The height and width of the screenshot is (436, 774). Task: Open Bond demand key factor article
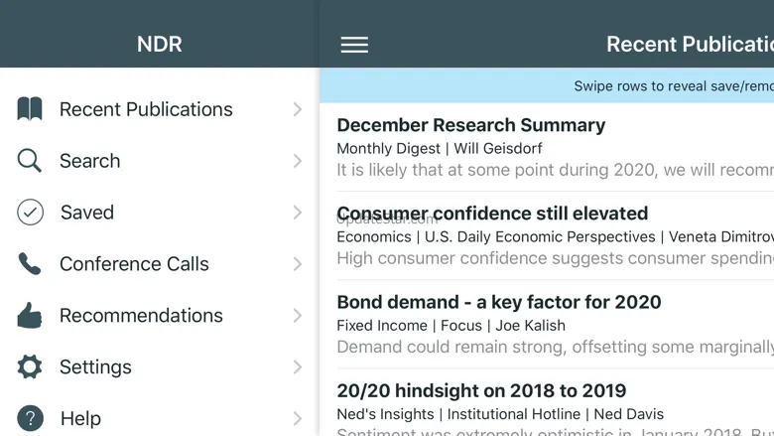[547, 324]
